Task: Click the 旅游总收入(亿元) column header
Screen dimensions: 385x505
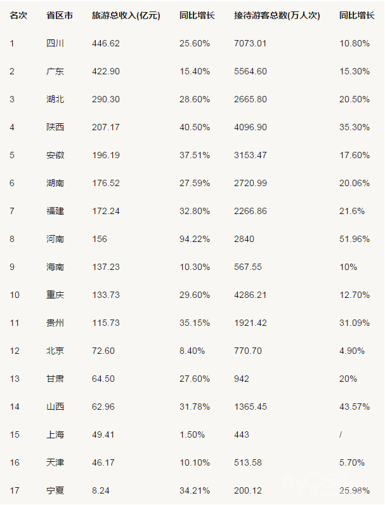Action: 126,15
